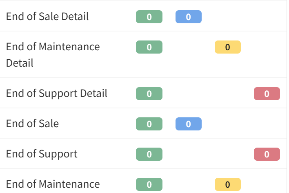Select the green badge in End of Maintenance Detail row
The width and height of the screenshot is (289, 193).
pos(149,47)
